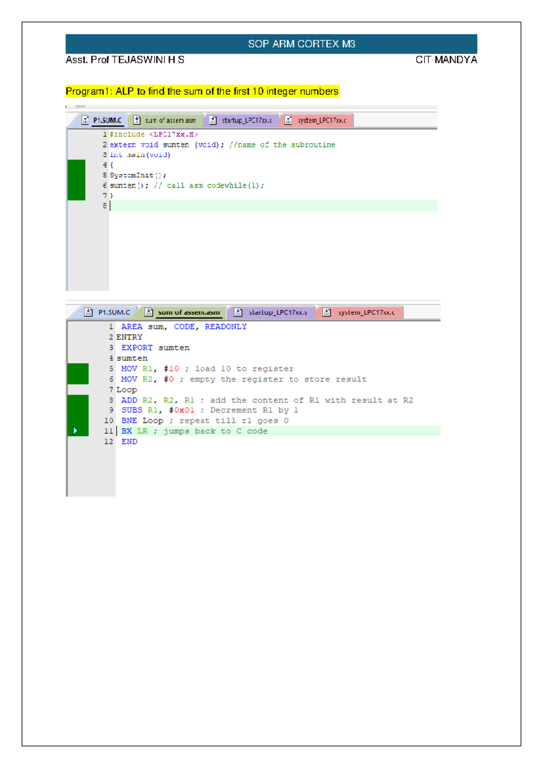
Task: Click file icon on upper P1.SUM.C tab
Action: [85, 120]
